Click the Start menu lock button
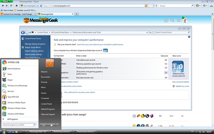The height and width of the screenshot is (134, 214). click(x=51, y=125)
